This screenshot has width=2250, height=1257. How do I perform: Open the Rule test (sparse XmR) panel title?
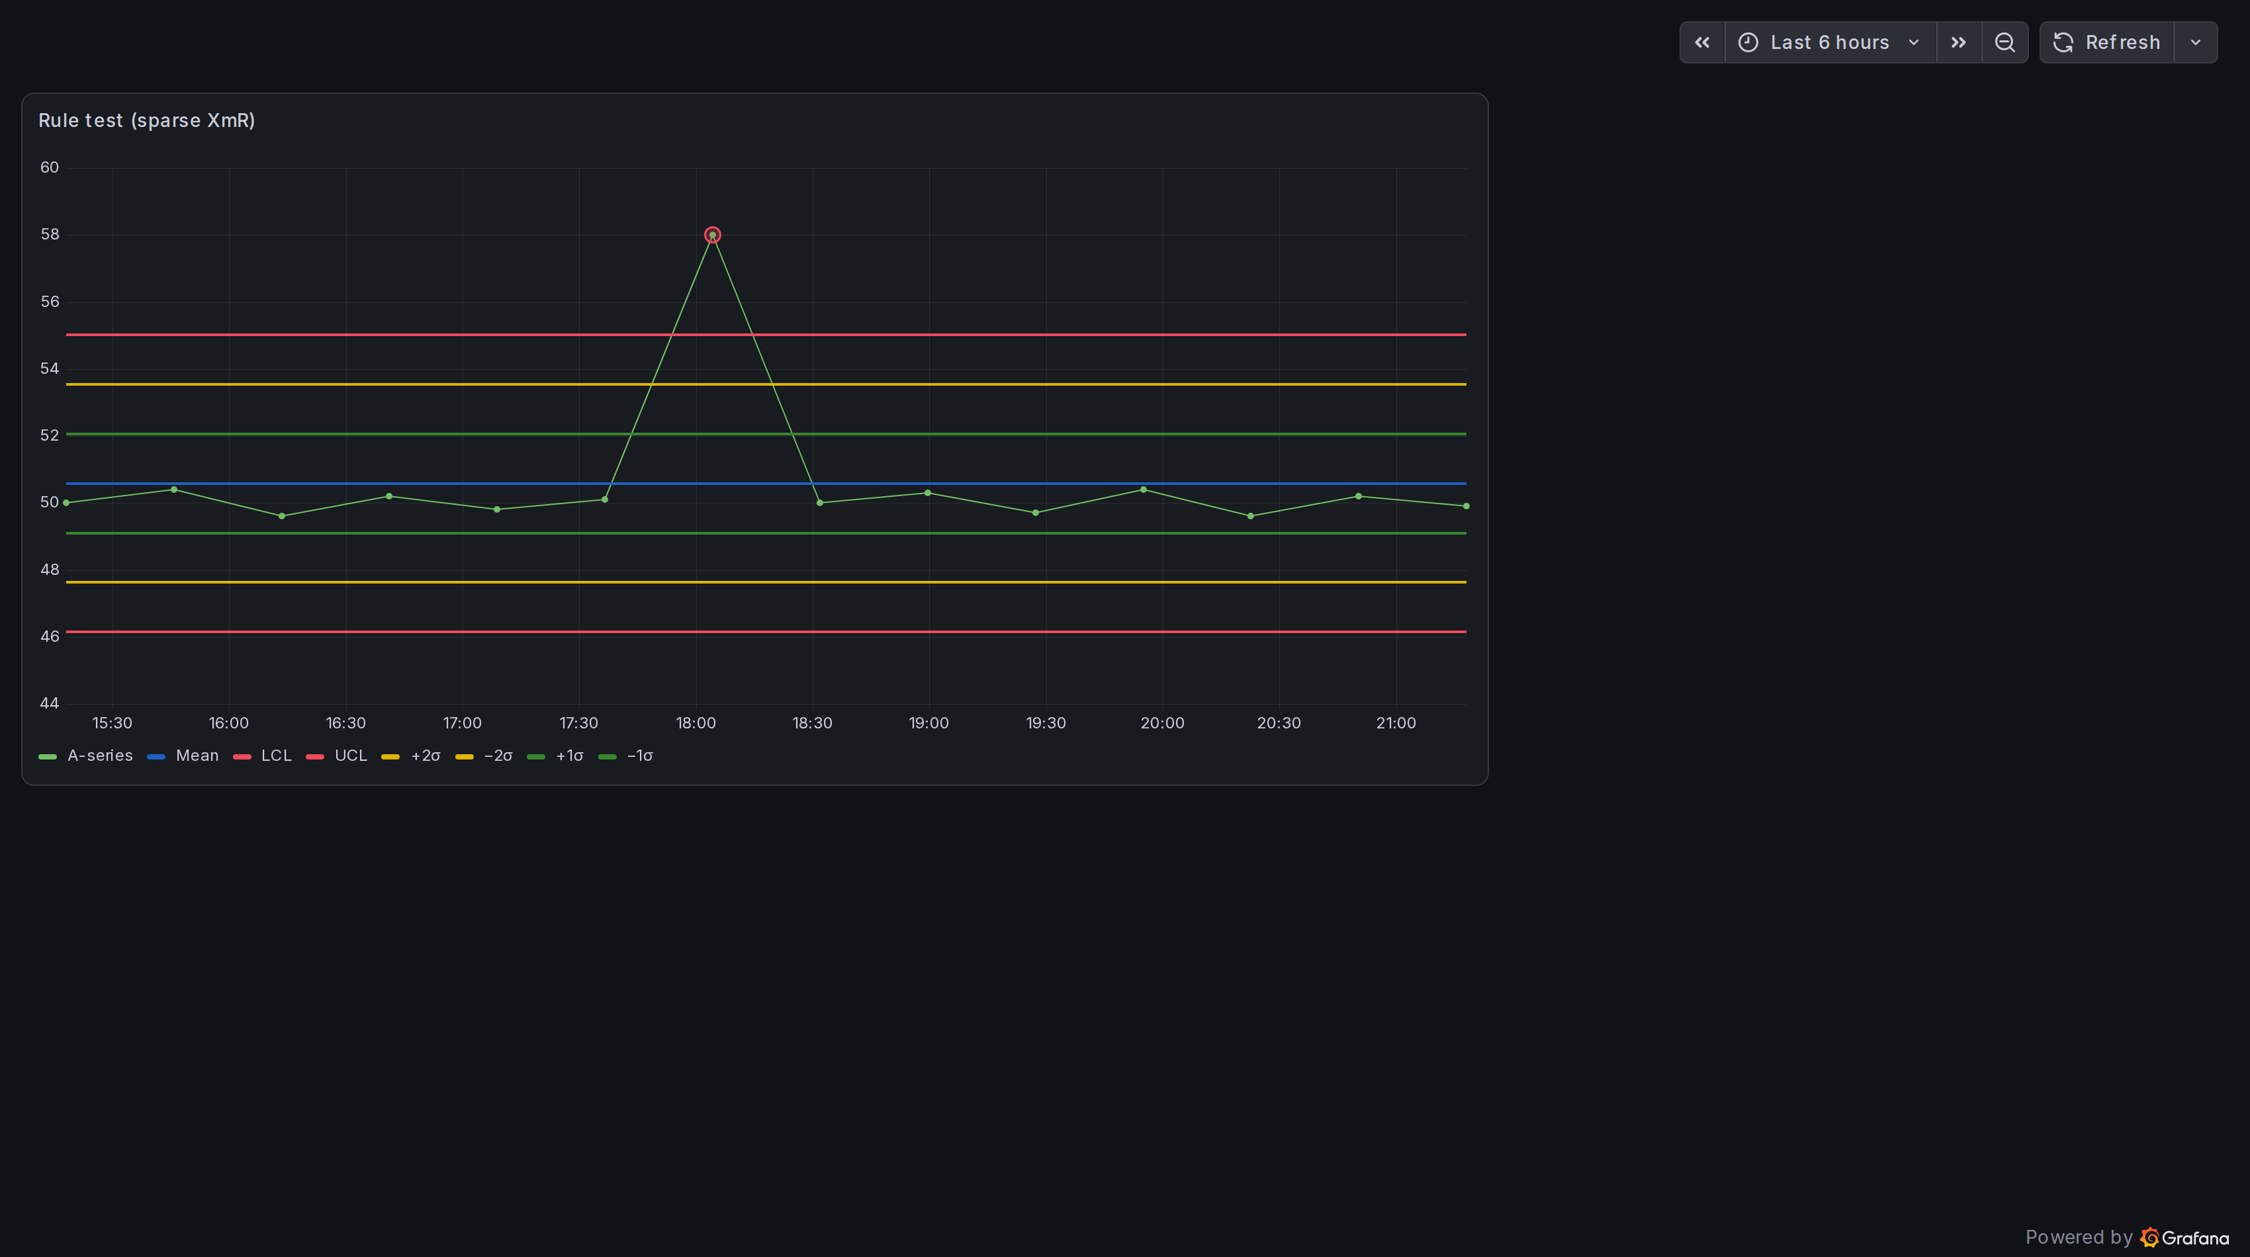click(x=147, y=120)
